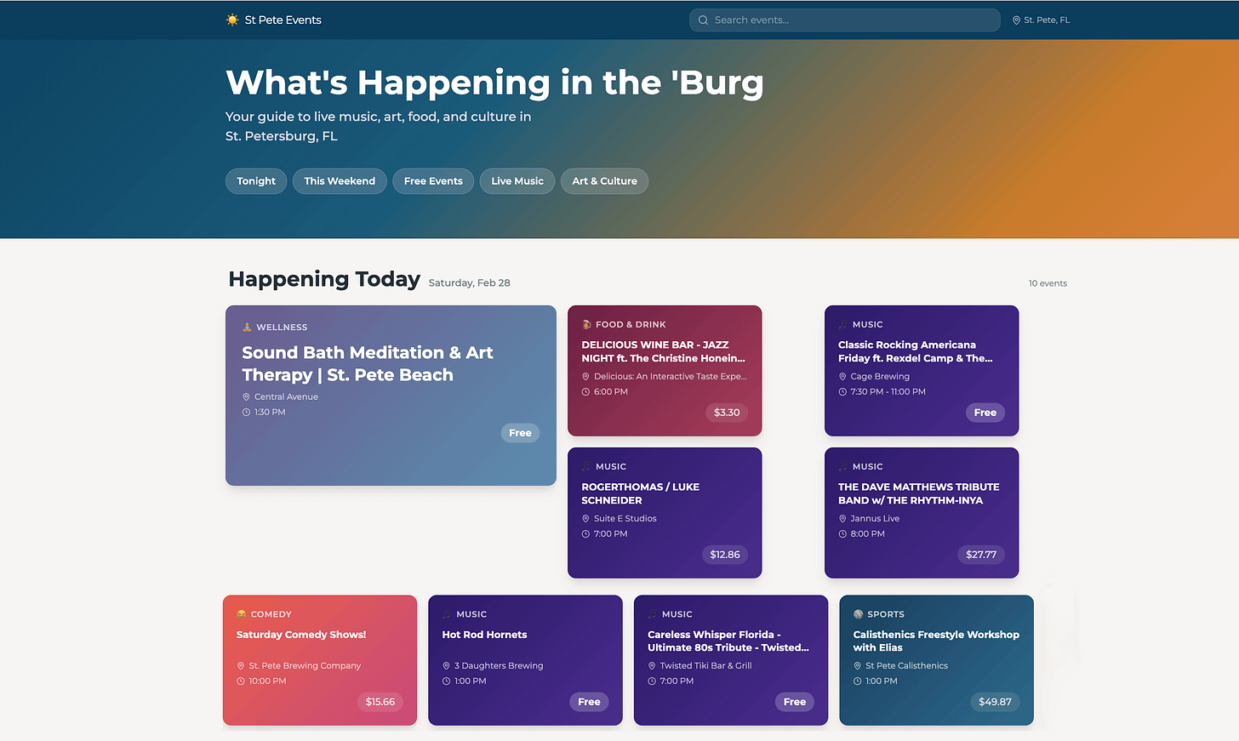Click the clock icon next to 8:00 PM
The width and height of the screenshot is (1239, 741).
tap(842, 534)
